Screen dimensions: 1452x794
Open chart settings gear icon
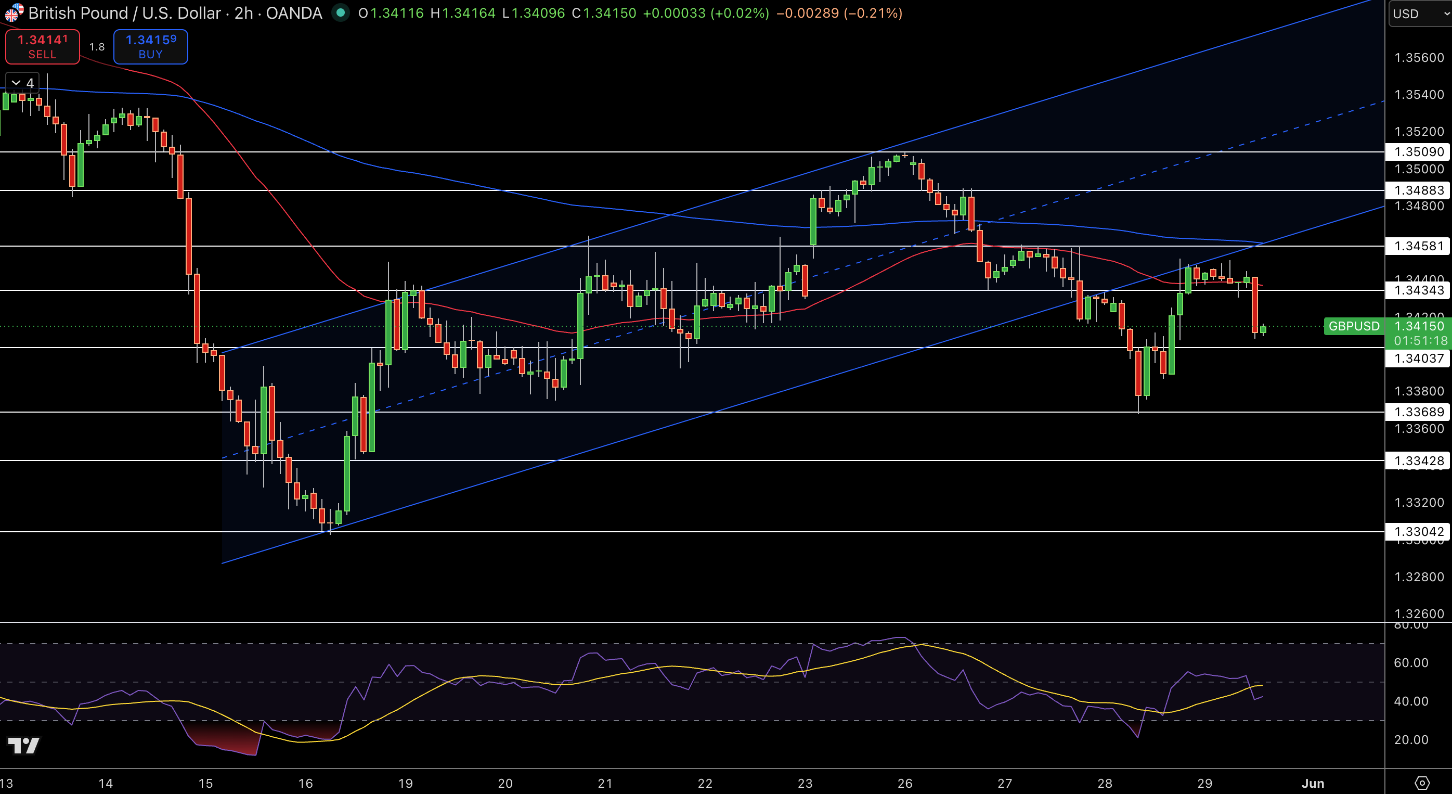(x=1422, y=783)
